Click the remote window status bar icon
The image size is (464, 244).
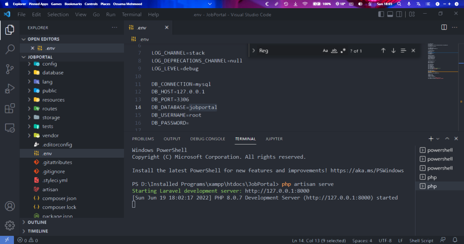click(7, 240)
